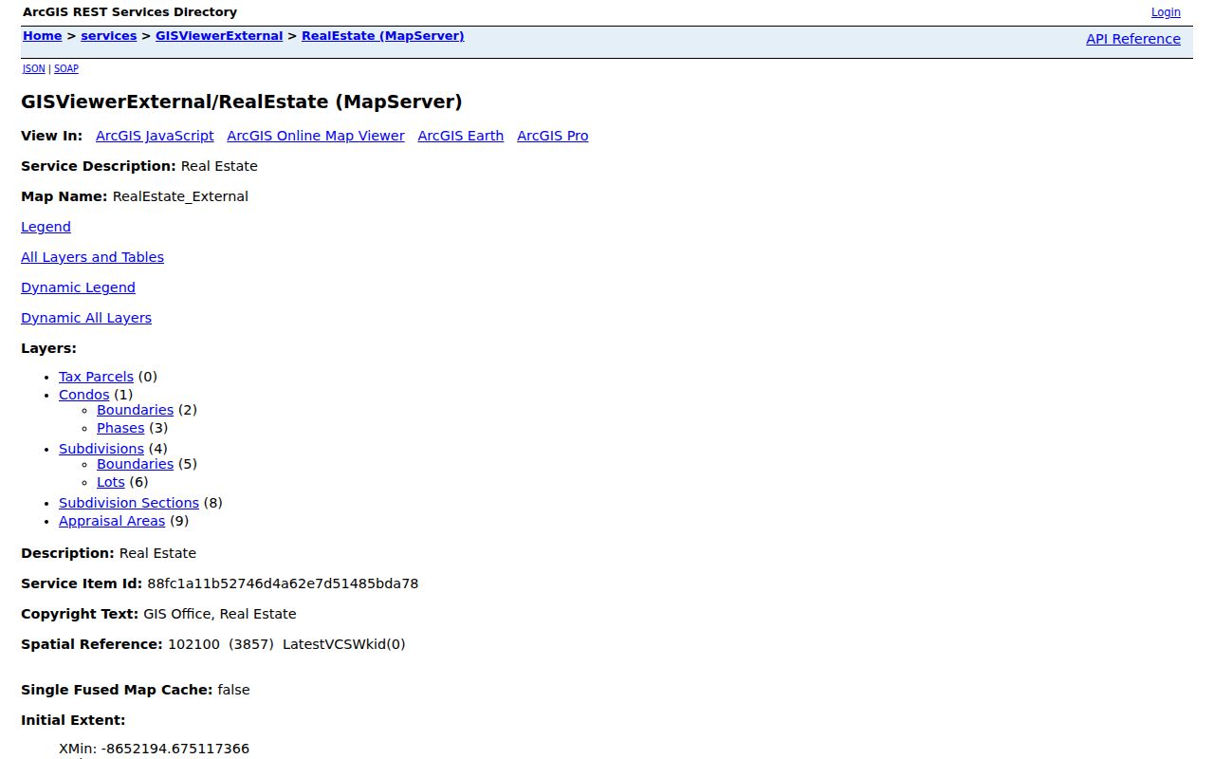This screenshot has width=1214, height=759.
Task: Click RealEstate (MapServer) breadcrumb
Action: (383, 36)
